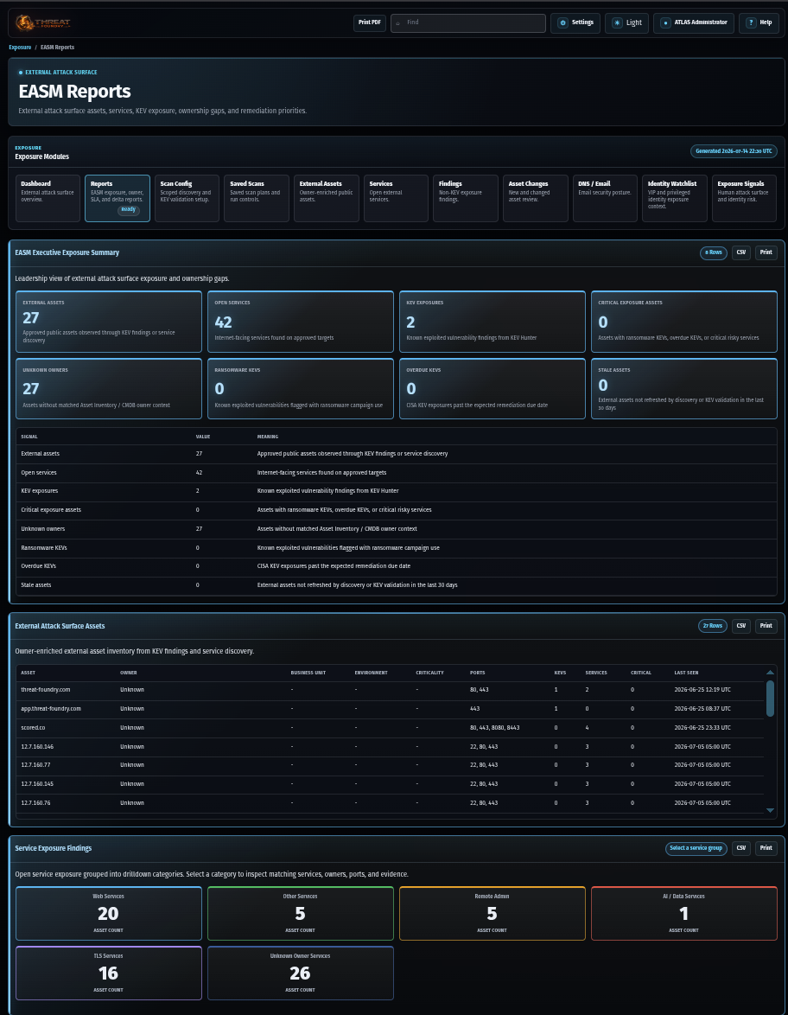Select the External Assets 27 card
Screen dimensions: 788x1015
click(x=109, y=322)
